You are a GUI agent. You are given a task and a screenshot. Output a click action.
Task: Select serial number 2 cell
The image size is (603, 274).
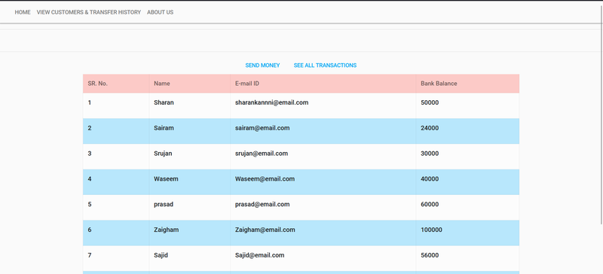116,131
